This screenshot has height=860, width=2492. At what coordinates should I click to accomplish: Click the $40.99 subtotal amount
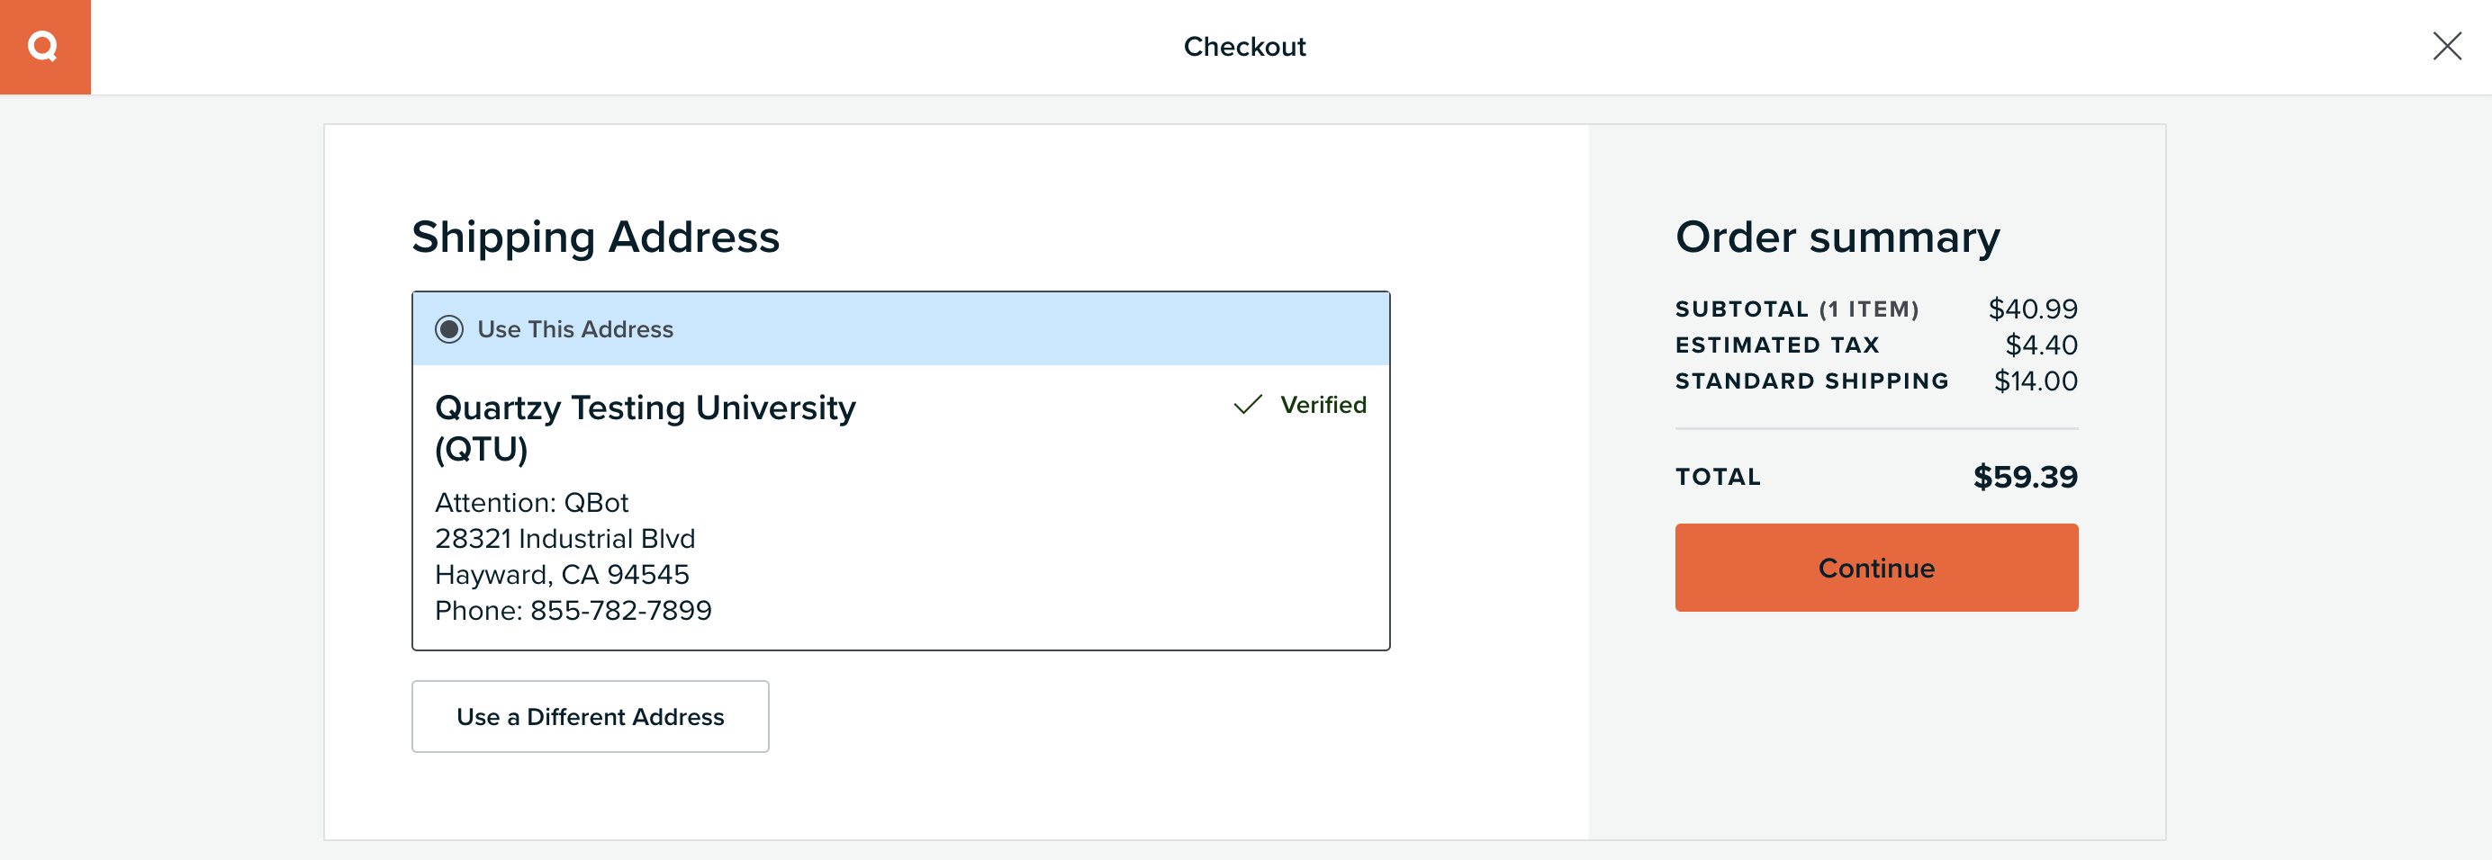pos(2033,309)
